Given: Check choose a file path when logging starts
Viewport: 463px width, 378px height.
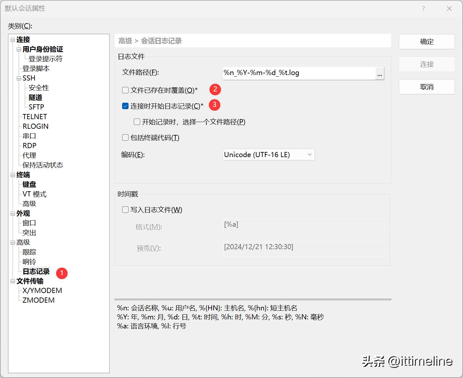Looking at the screenshot, I should pos(137,122).
